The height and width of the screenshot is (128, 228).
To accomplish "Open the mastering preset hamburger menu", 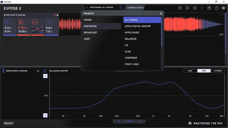I will tap(121, 7).
